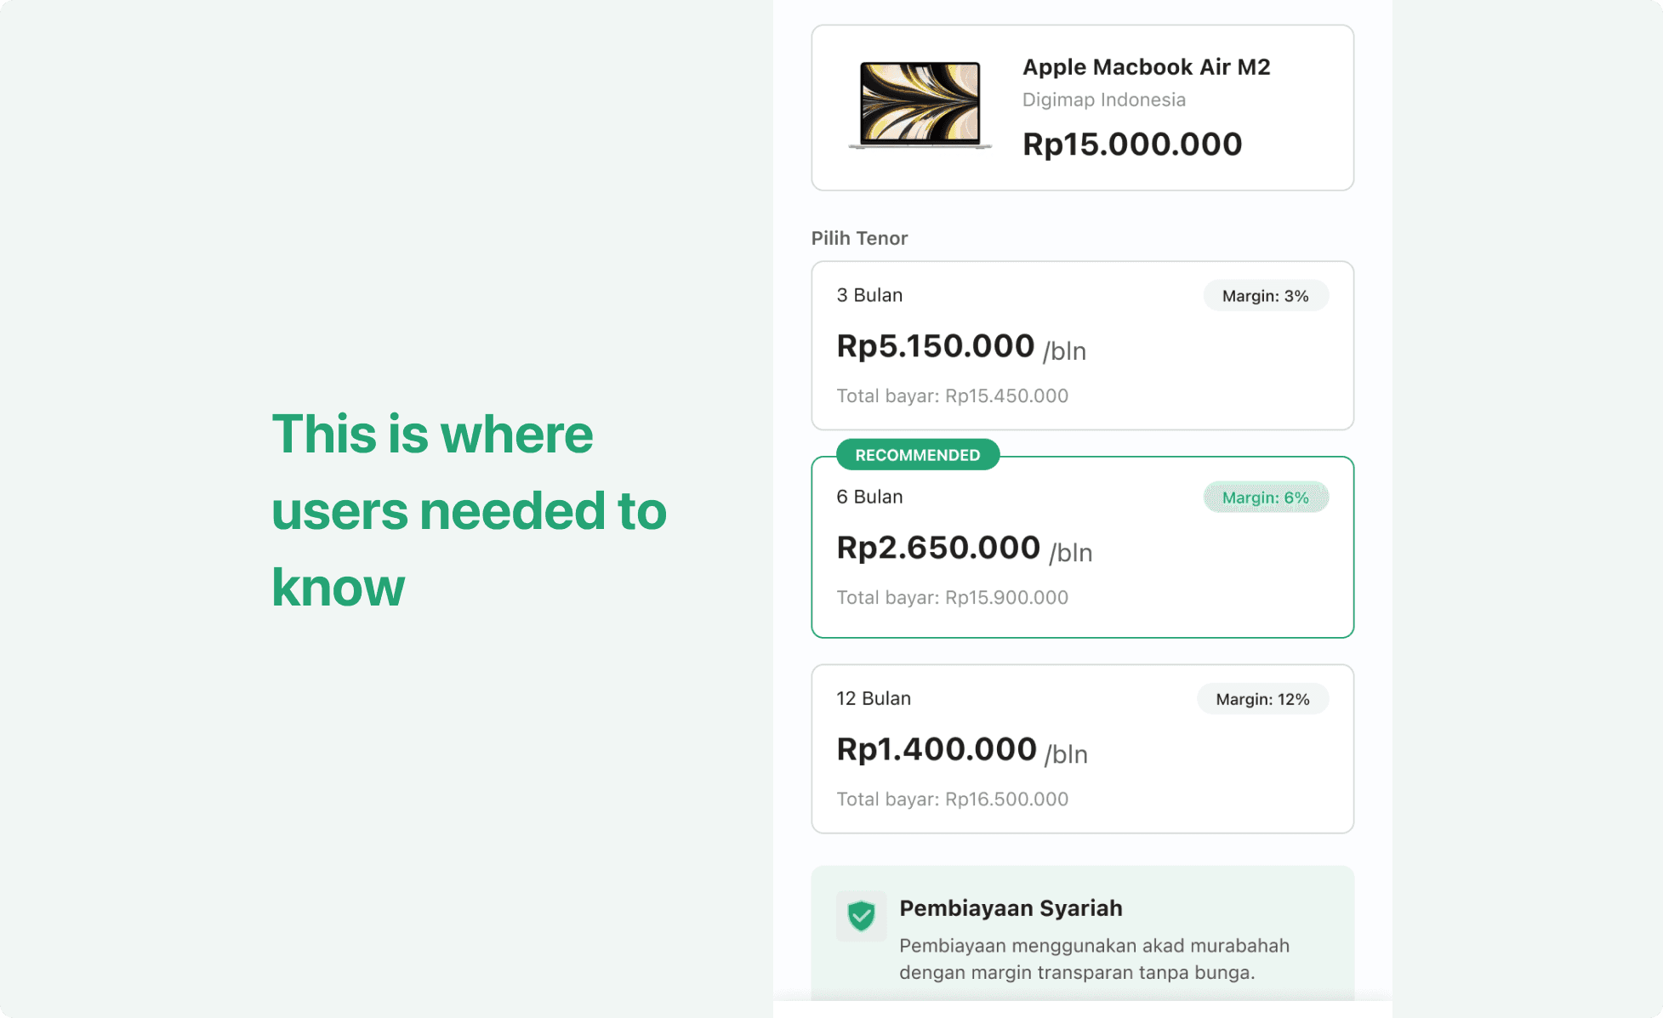Click the Rp2.650.000 monthly installment amount

click(938, 548)
